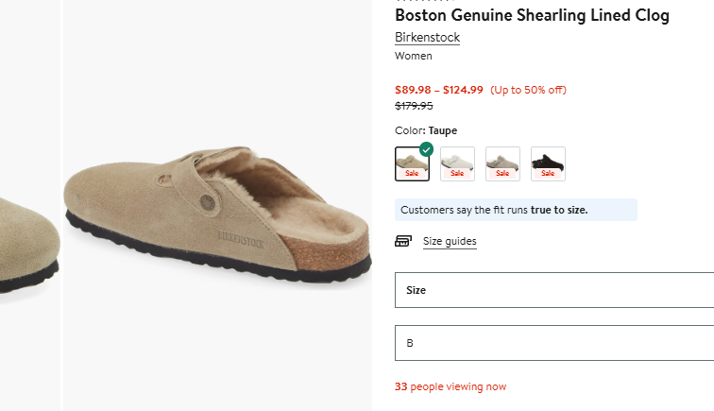Enlarge the main taupe clog heel image
The height and width of the screenshot is (411, 714).
217,206
